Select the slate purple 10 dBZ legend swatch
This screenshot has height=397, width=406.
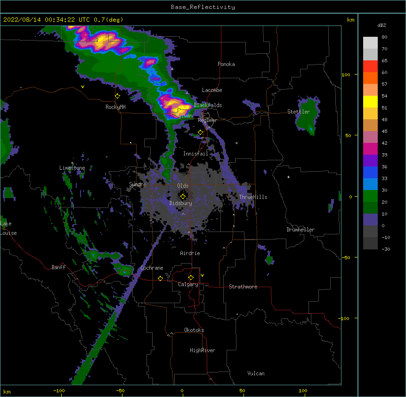click(x=370, y=220)
